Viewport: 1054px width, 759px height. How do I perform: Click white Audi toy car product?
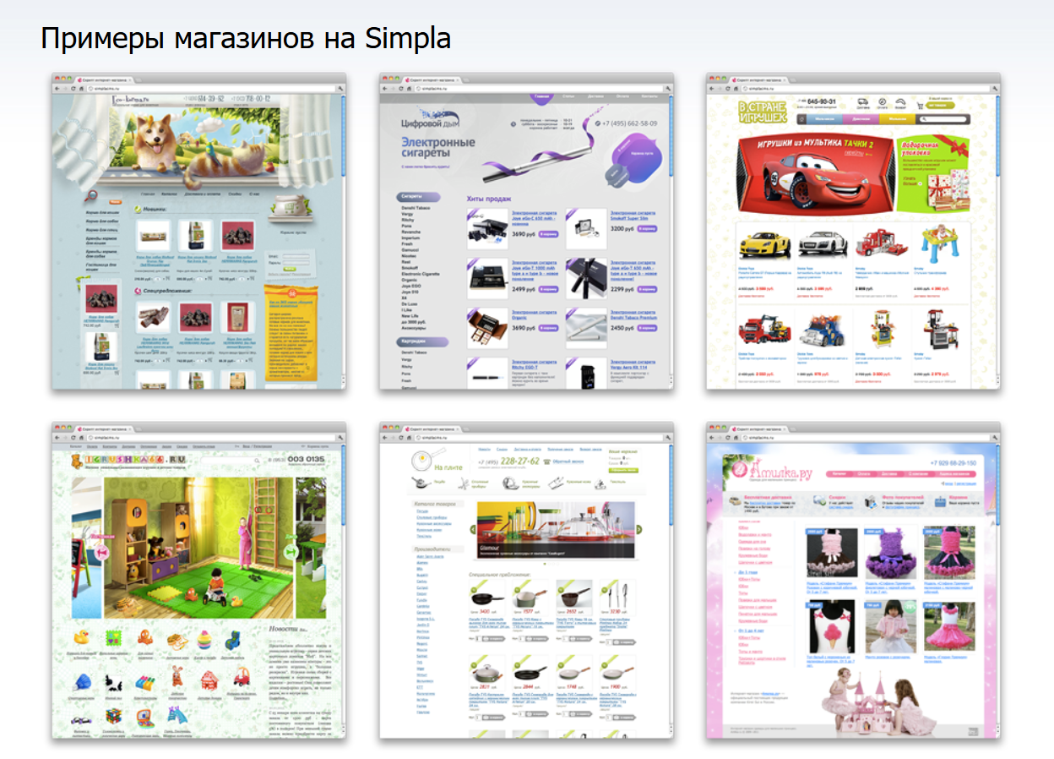click(823, 243)
